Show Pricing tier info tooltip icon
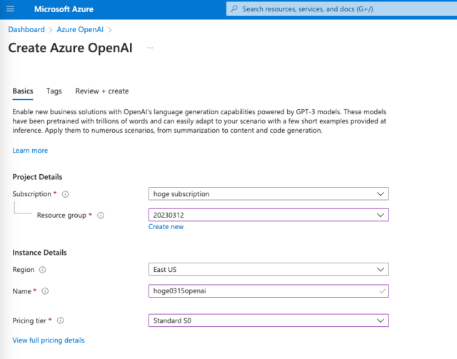Screen dimensions: 457x359 point(60,320)
